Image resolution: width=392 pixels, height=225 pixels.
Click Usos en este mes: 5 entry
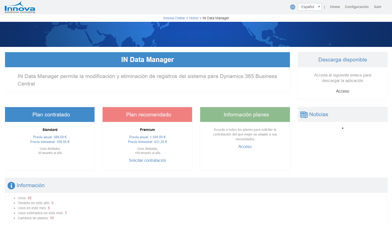tap(34, 208)
